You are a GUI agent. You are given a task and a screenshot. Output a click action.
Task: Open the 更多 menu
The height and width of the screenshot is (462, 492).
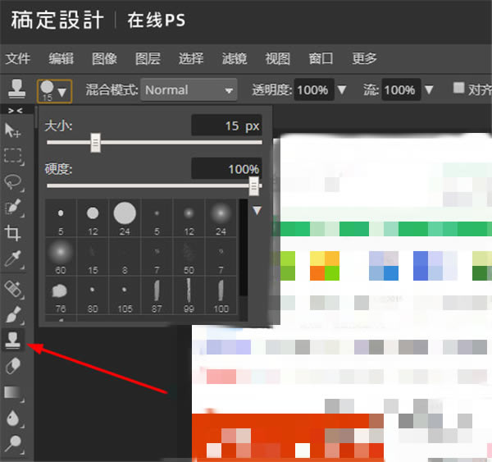pyautogui.click(x=364, y=59)
